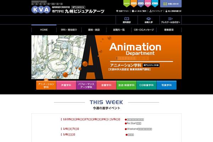Select the teal CG映像学科 tab
This screenshot has width=213, height=142.
click(146, 85)
